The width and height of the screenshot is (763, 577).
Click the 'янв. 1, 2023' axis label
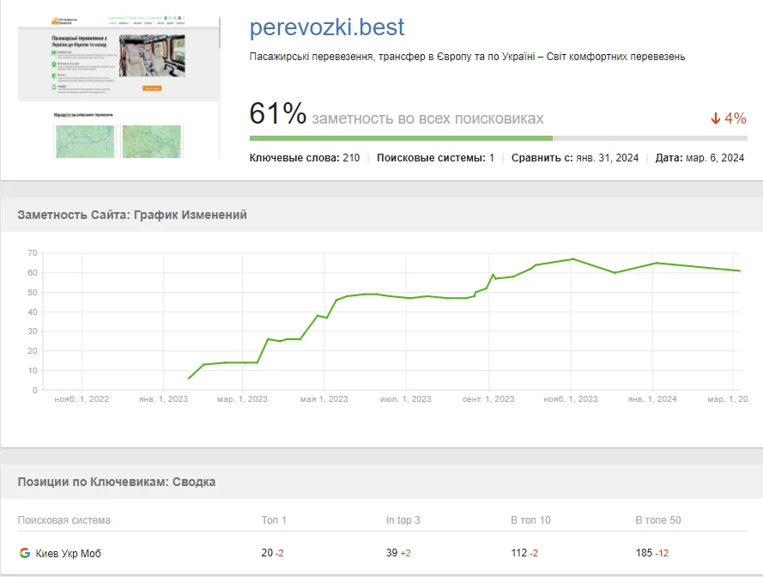pyautogui.click(x=163, y=398)
